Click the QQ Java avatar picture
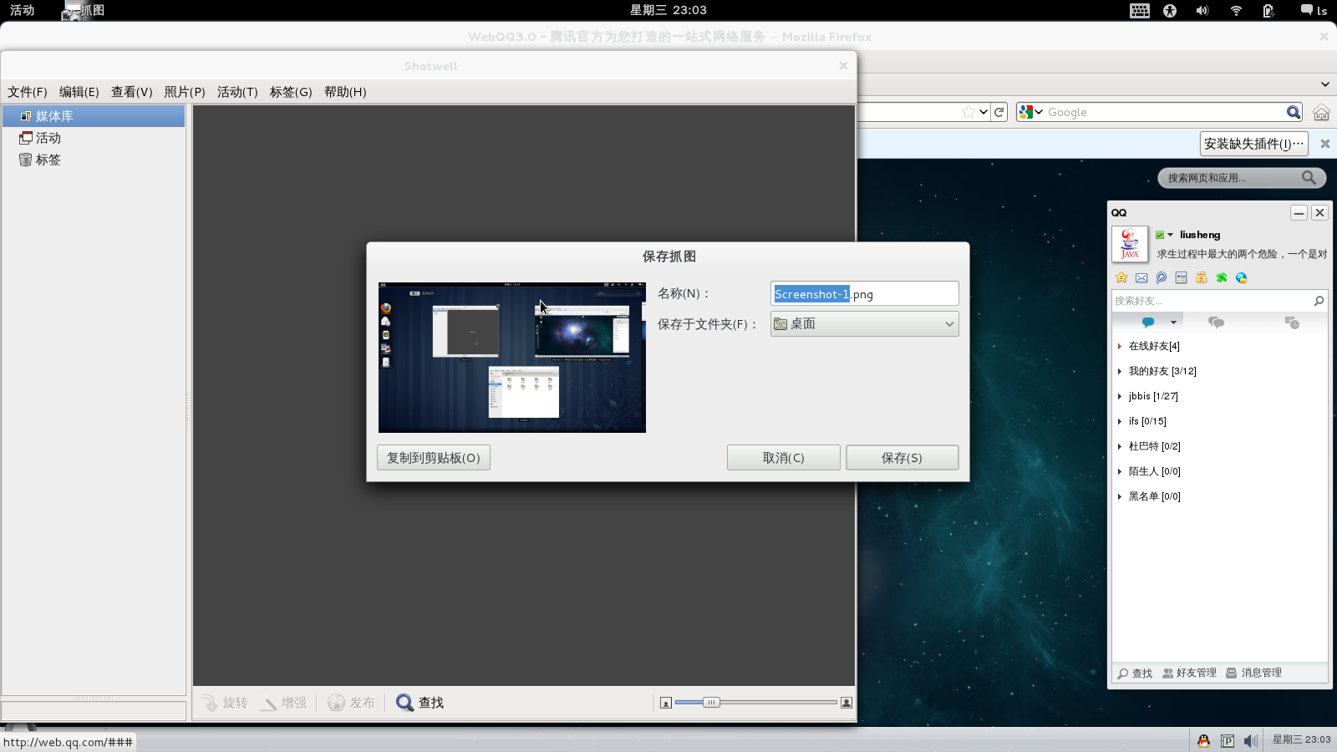 pos(1130,245)
